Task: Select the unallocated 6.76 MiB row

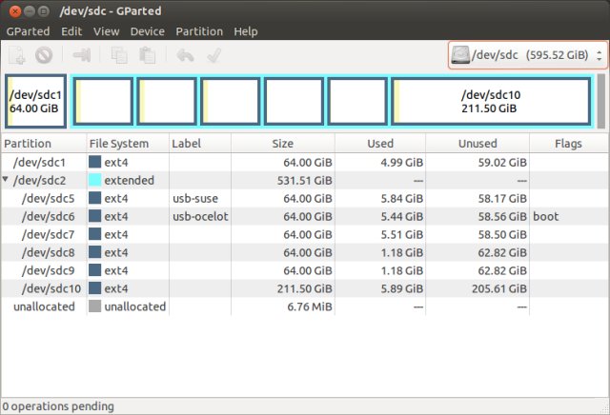Action: 286,306
